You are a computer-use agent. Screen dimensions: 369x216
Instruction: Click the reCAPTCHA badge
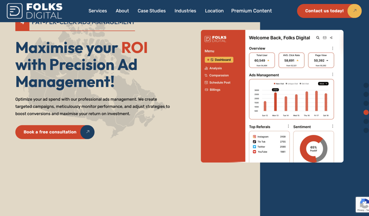coord(362,204)
